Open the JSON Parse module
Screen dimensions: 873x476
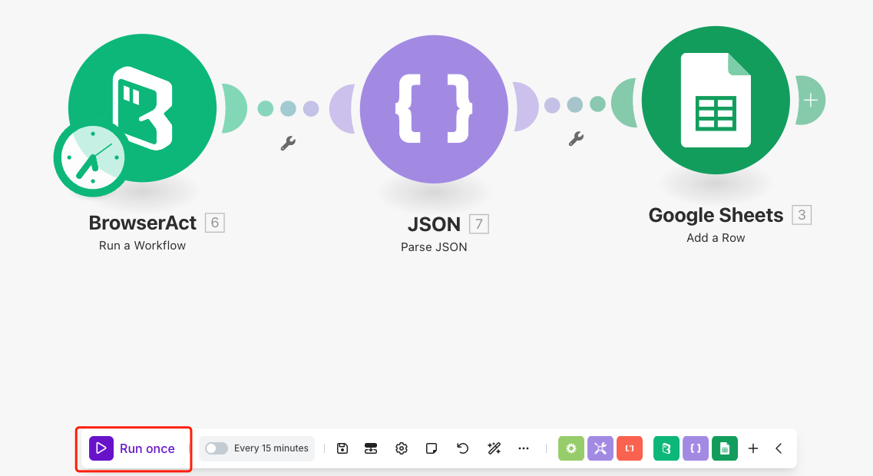434,109
